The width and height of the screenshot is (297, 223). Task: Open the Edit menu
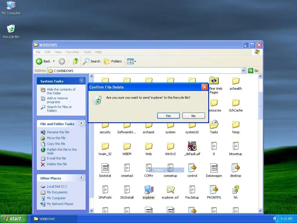[48, 52]
